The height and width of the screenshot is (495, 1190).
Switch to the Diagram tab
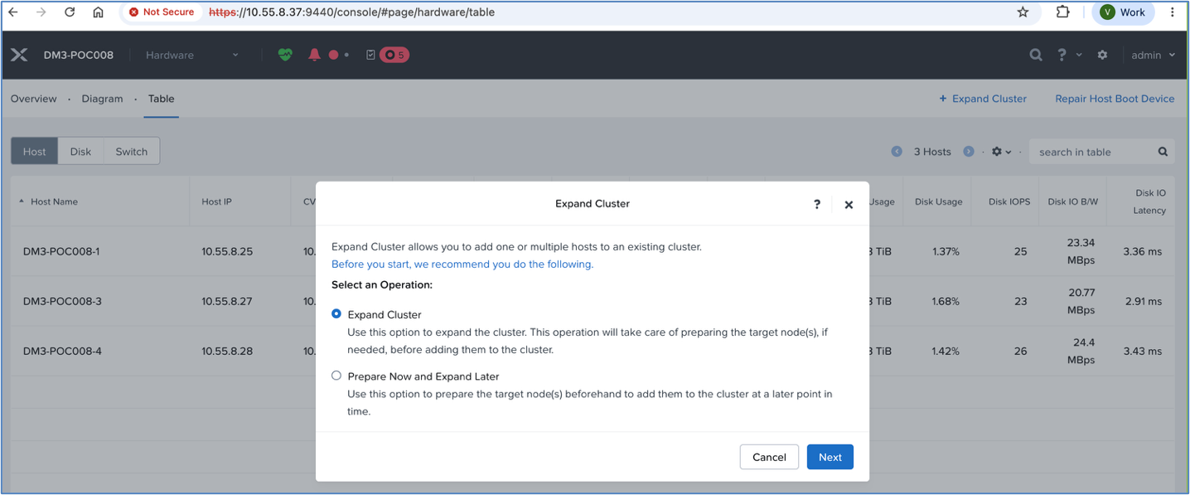click(x=102, y=99)
